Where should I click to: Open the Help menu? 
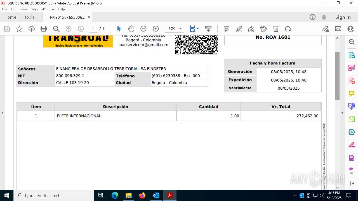(61, 9)
